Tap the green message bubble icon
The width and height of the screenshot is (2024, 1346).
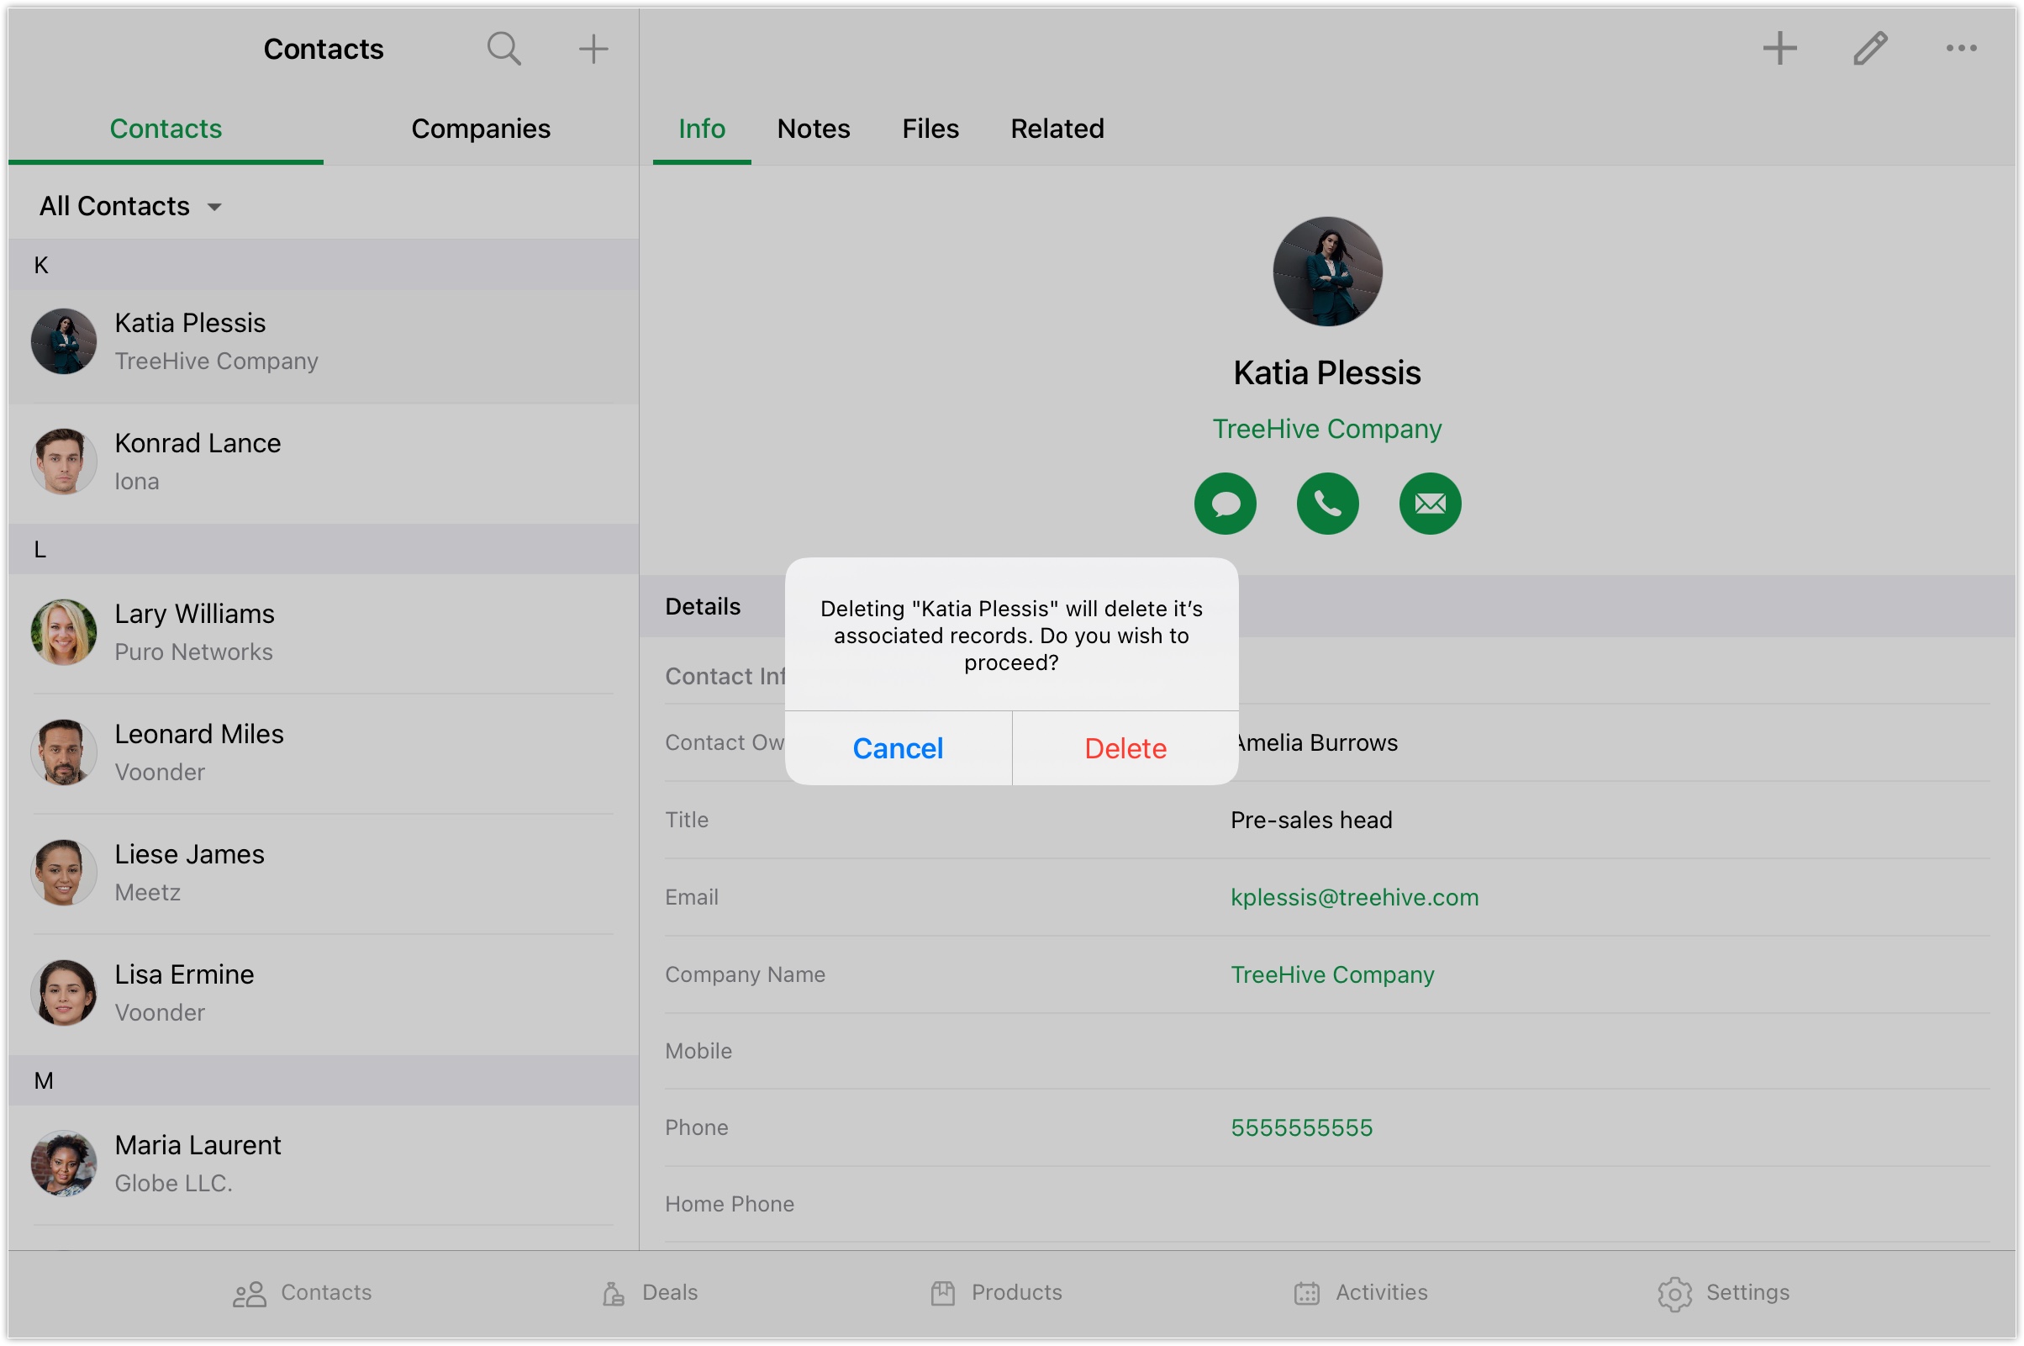1225,504
